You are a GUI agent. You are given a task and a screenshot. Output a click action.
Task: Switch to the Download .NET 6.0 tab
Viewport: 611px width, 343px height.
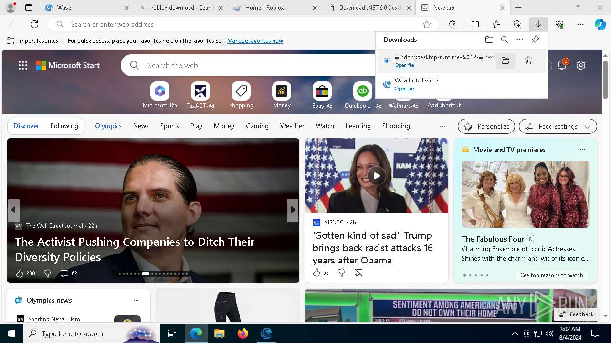369,8
